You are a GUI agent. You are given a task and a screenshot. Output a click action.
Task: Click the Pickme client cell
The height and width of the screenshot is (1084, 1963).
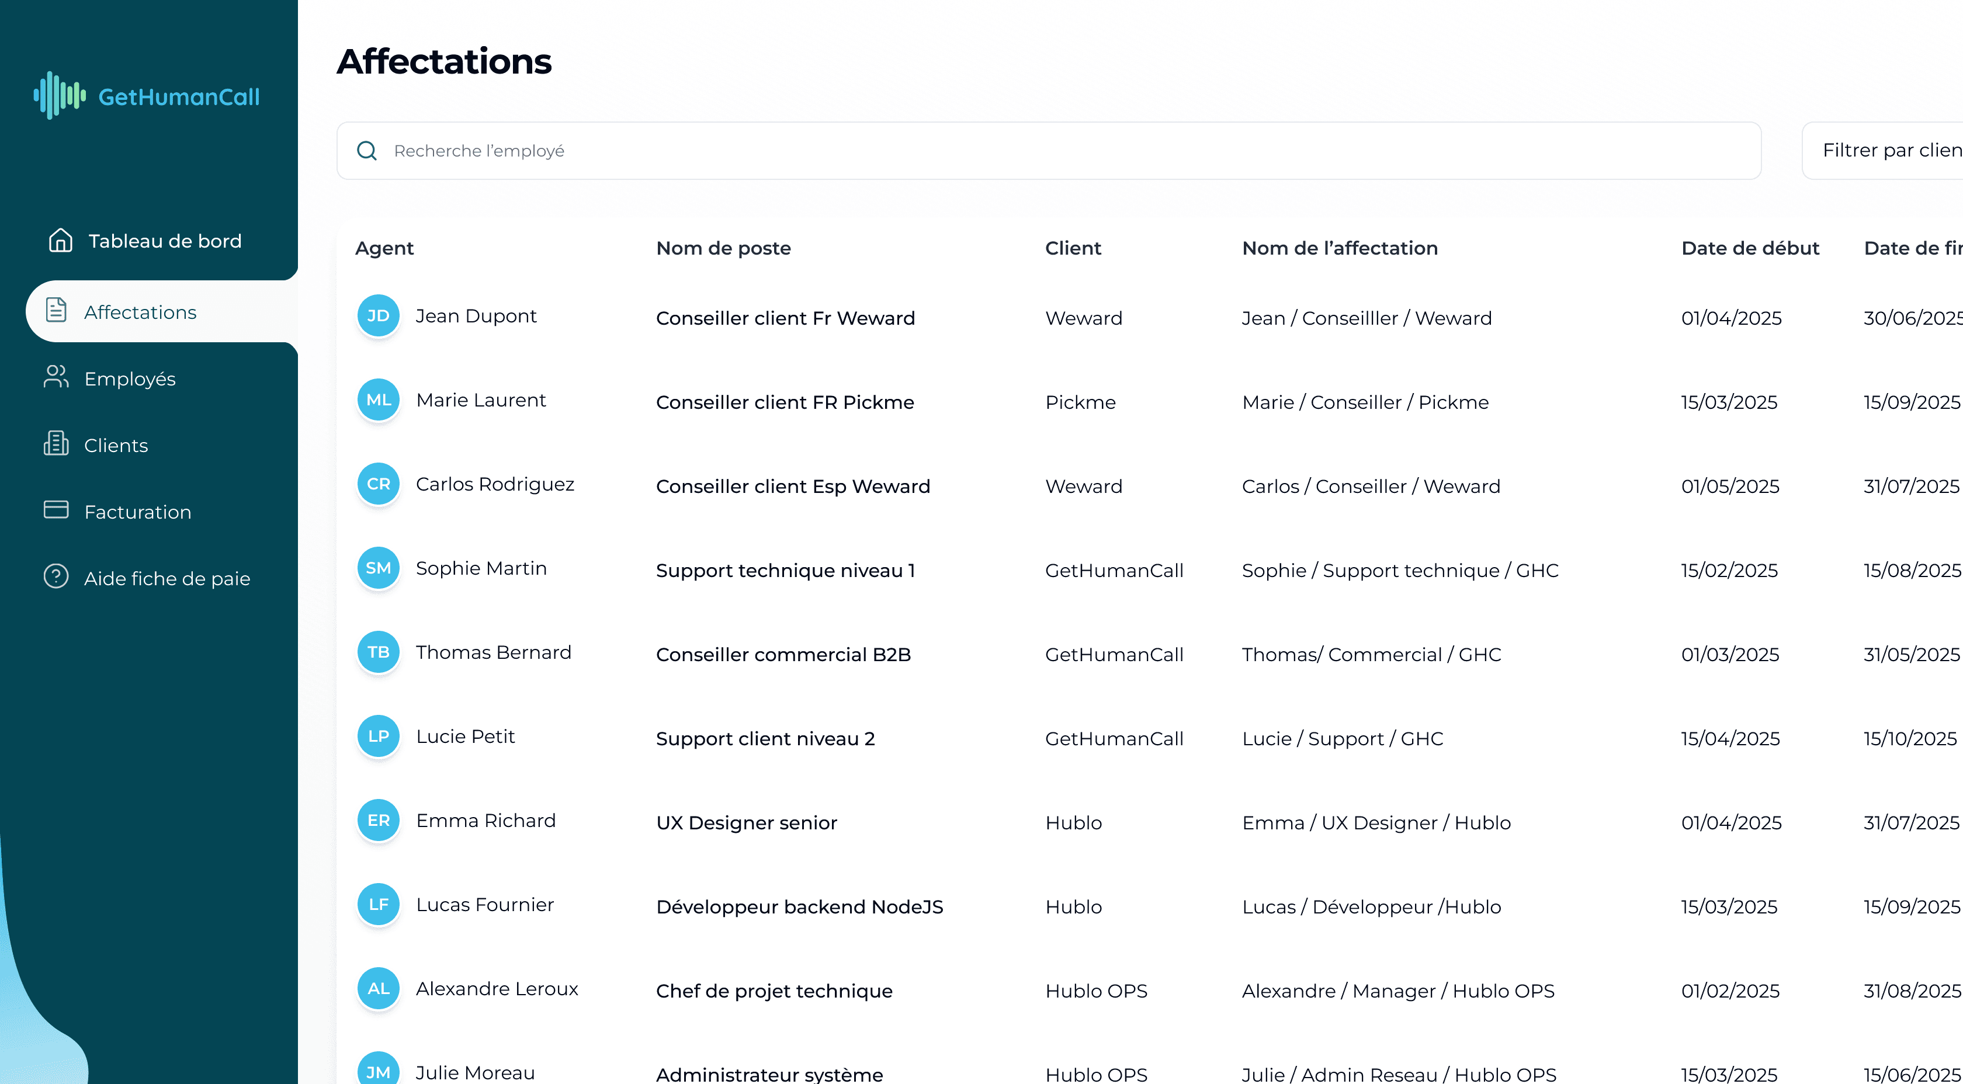[x=1081, y=402]
